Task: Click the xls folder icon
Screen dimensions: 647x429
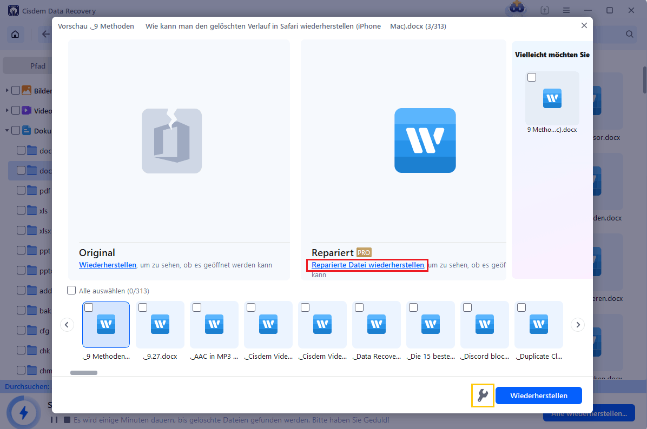Action: (32, 210)
